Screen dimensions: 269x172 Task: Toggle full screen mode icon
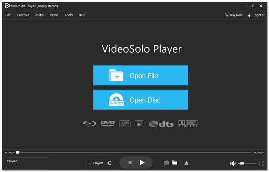tap(261, 164)
